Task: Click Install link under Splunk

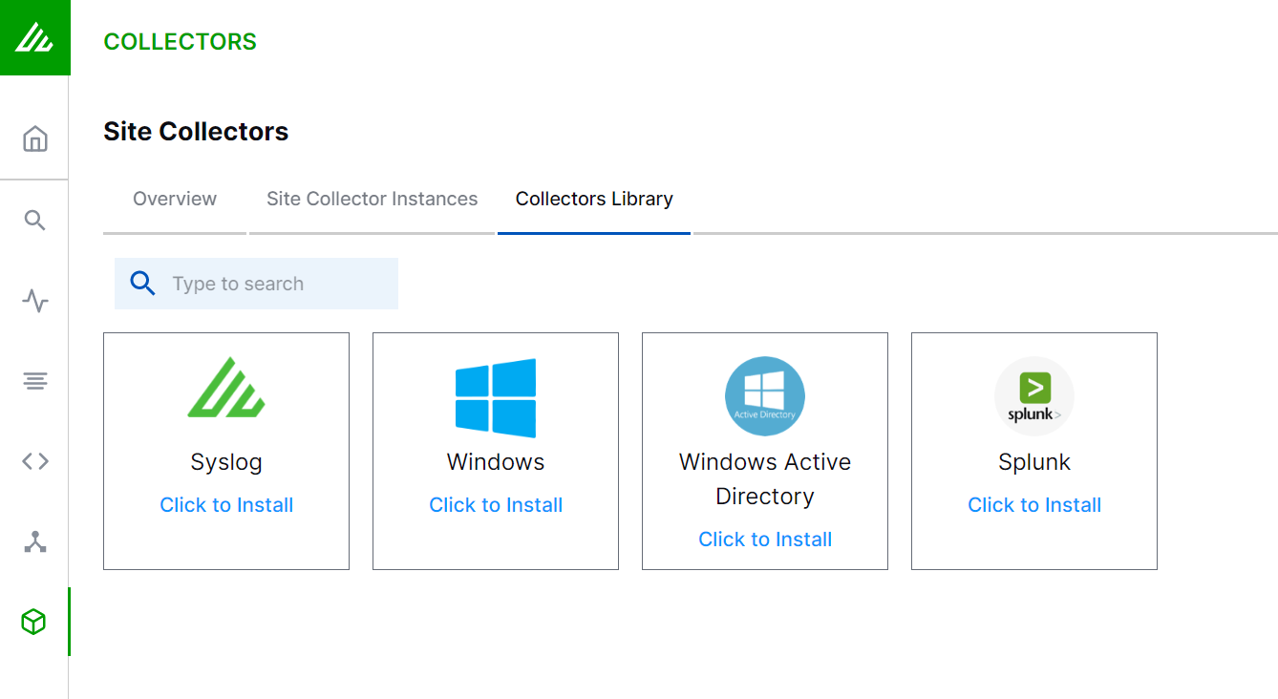Action: click(1034, 505)
